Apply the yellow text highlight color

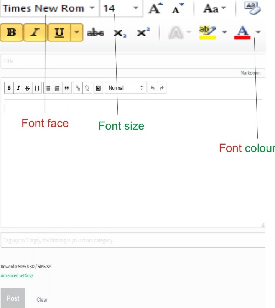pos(207,32)
